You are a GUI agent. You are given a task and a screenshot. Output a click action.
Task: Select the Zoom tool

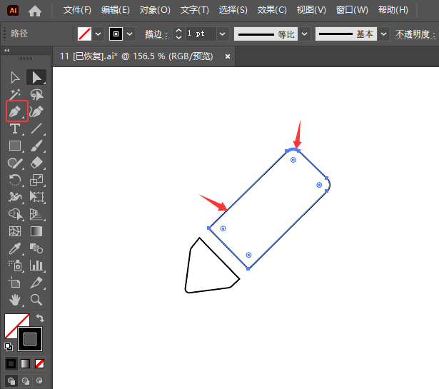36,300
